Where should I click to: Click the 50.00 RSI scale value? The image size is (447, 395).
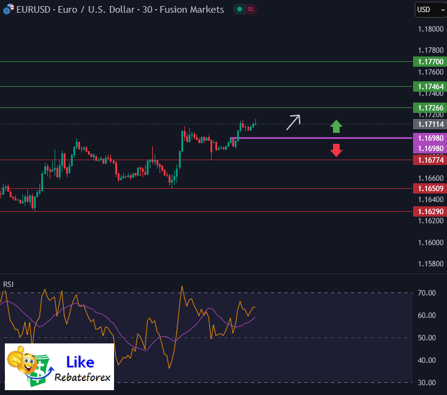427,338
